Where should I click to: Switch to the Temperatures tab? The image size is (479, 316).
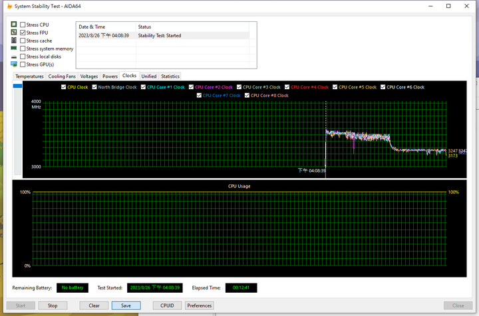pyautogui.click(x=29, y=77)
